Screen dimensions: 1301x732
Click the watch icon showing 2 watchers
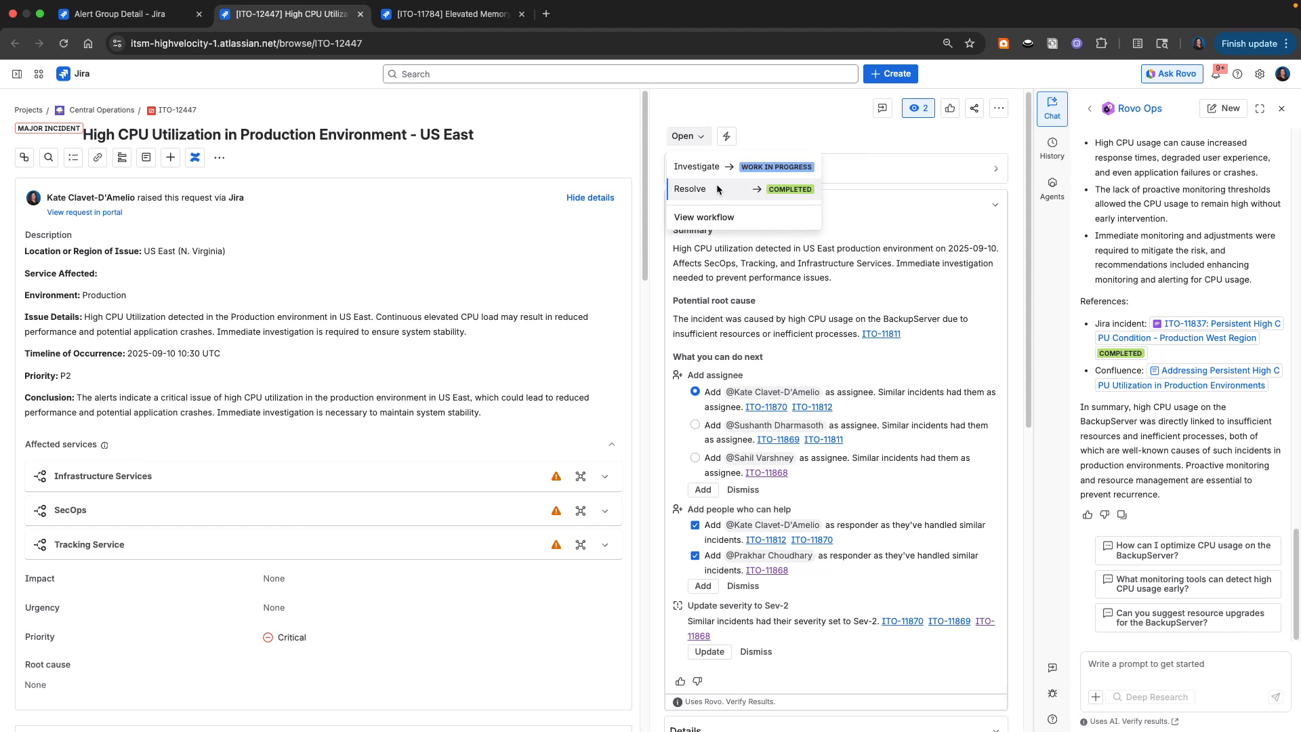(917, 108)
